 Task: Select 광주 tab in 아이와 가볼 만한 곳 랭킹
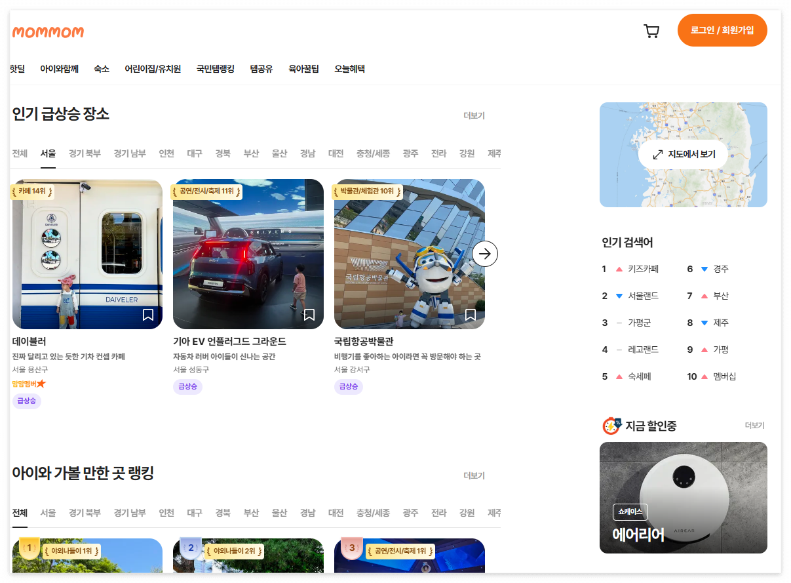click(x=410, y=513)
